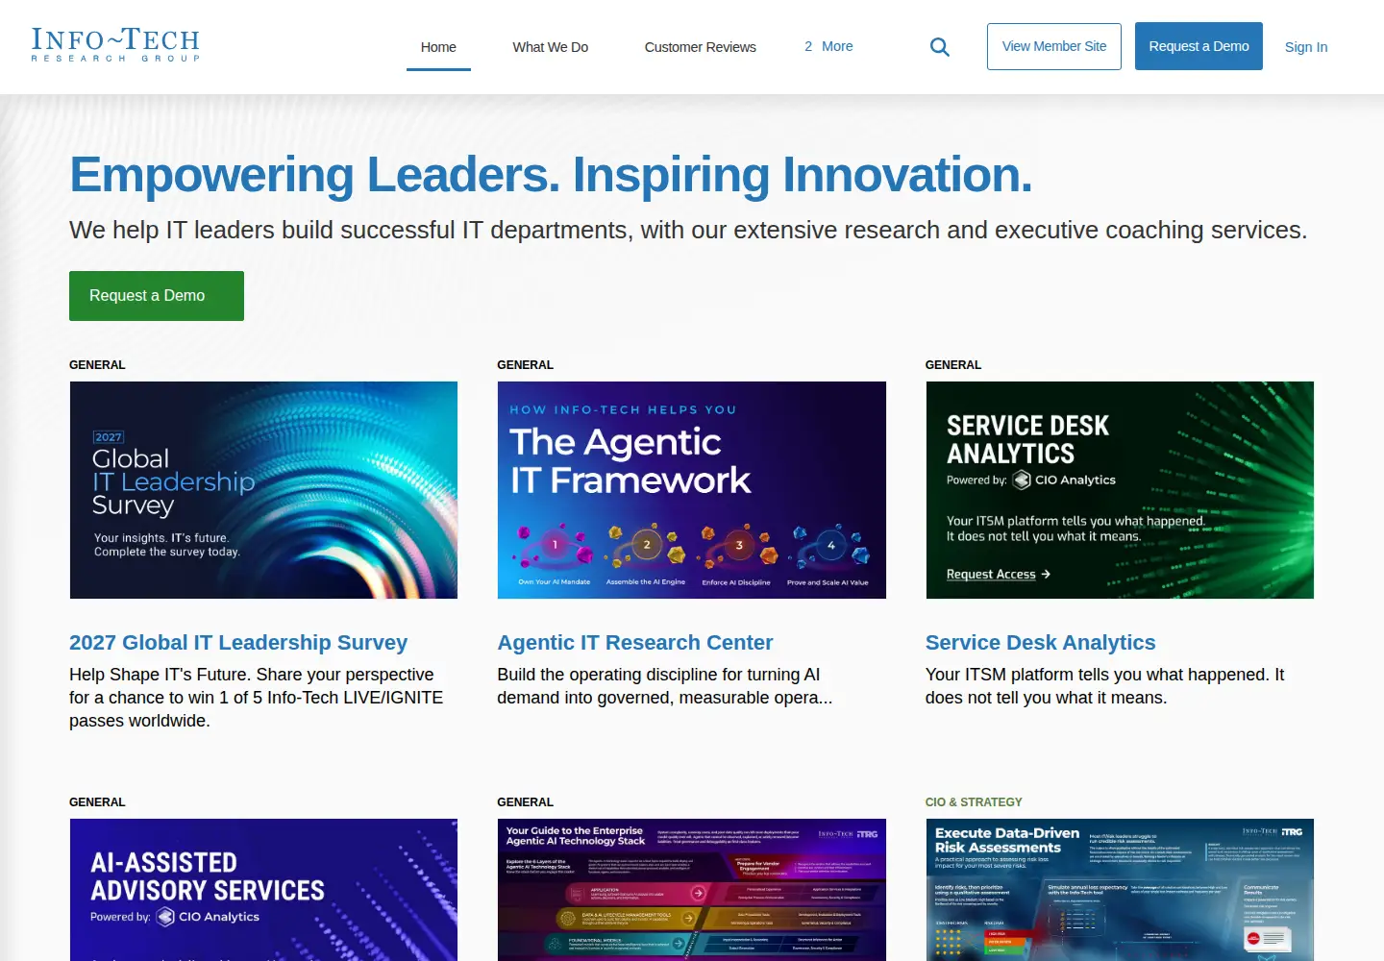Click 'Your ITSM platform tells you' description
The height and width of the screenshot is (961, 1384).
click(x=1105, y=686)
